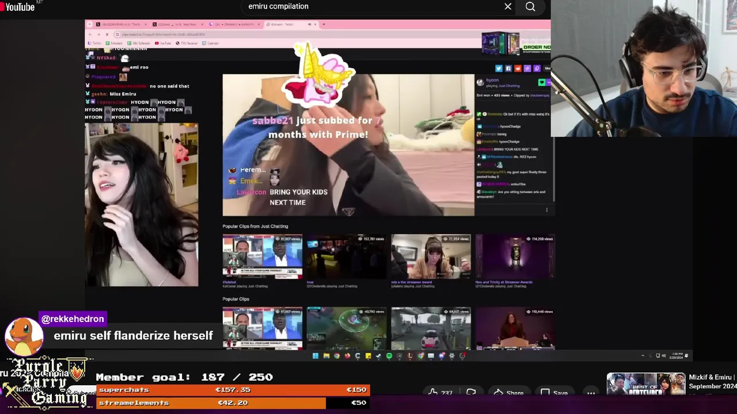This screenshot has width=737, height=414.
Task: Open File Explorer from the taskbar
Action: click(x=326, y=356)
